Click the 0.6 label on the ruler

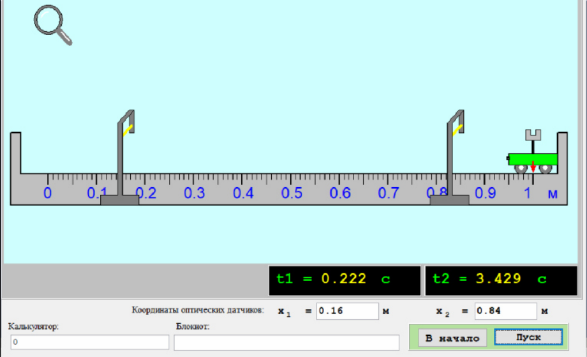pos(340,194)
